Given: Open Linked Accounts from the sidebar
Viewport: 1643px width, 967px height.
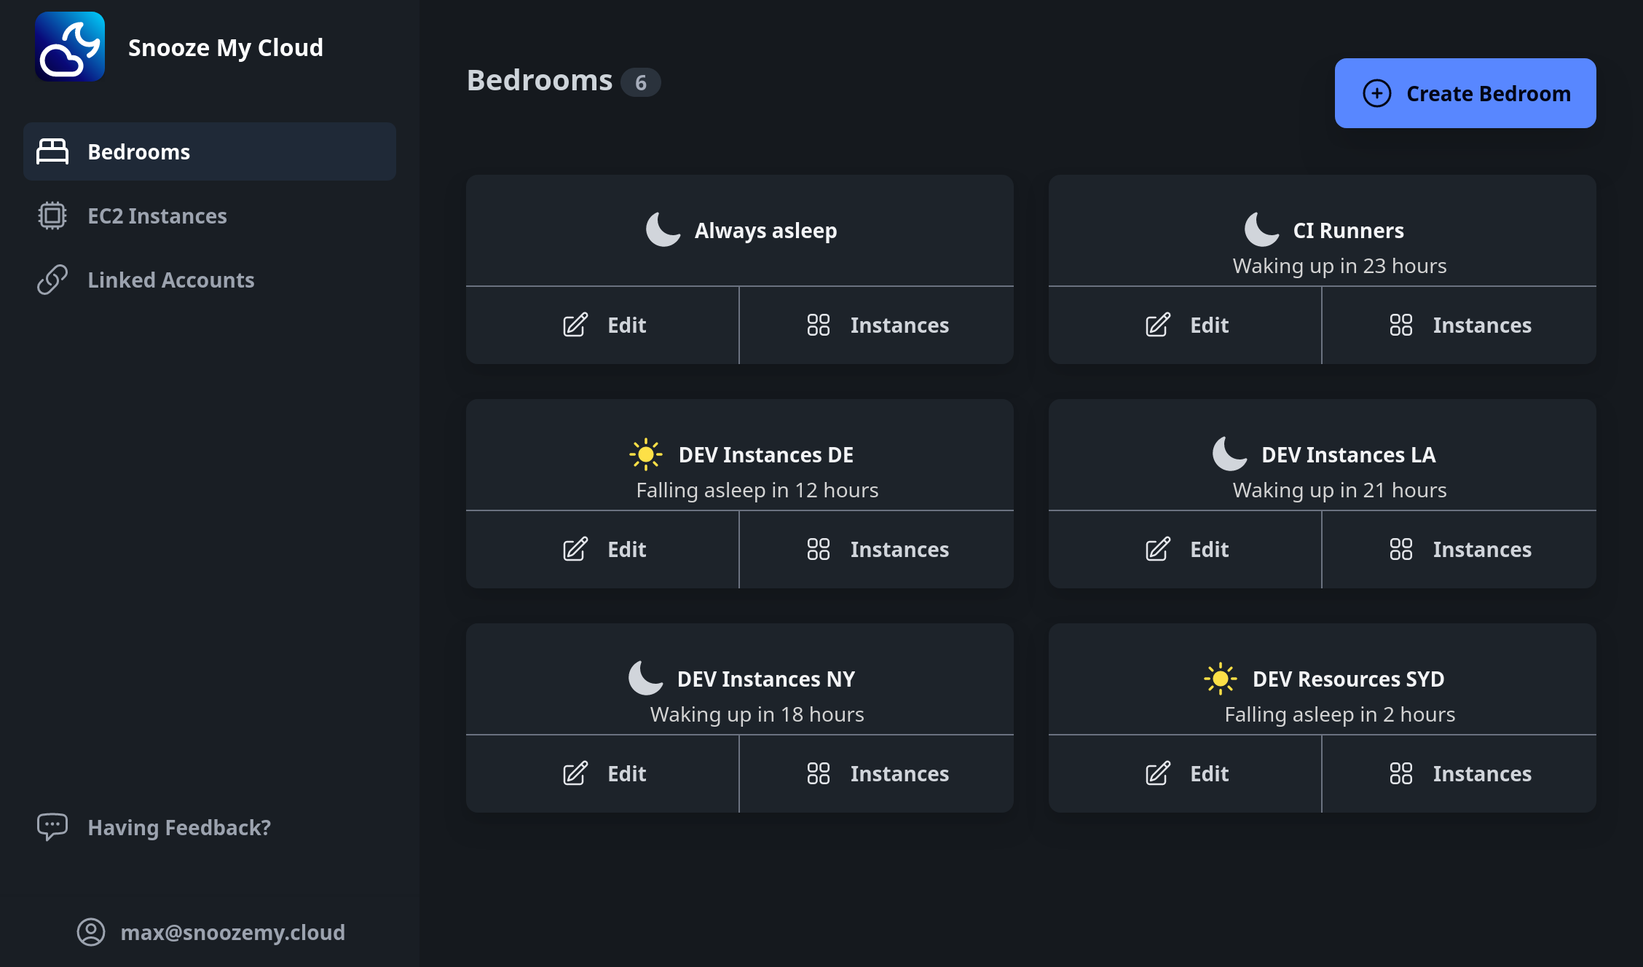Looking at the screenshot, I should [170, 279].
